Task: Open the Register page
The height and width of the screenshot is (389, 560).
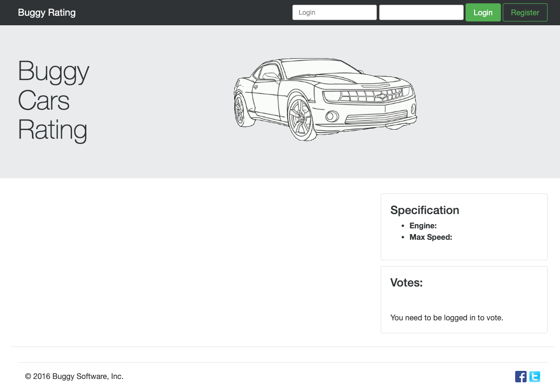Action: 525,12
